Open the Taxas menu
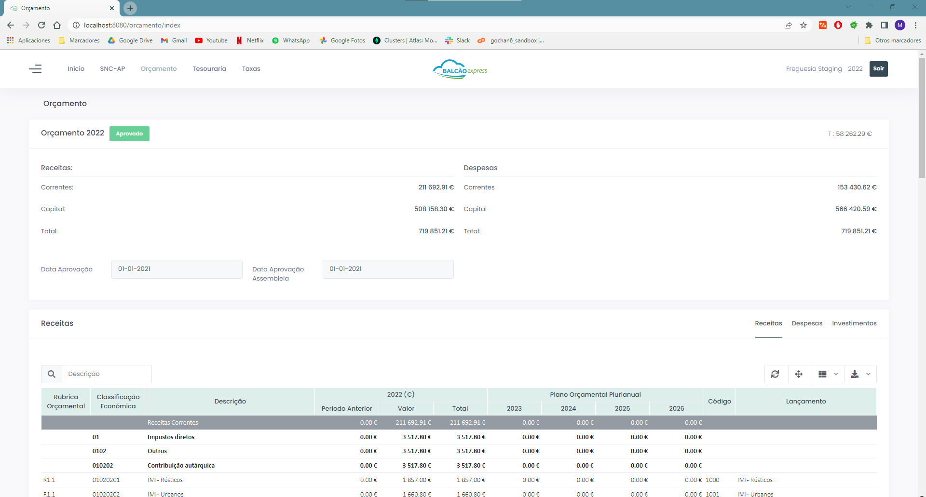This screenshot has width=926, height=497. point(251,69)
